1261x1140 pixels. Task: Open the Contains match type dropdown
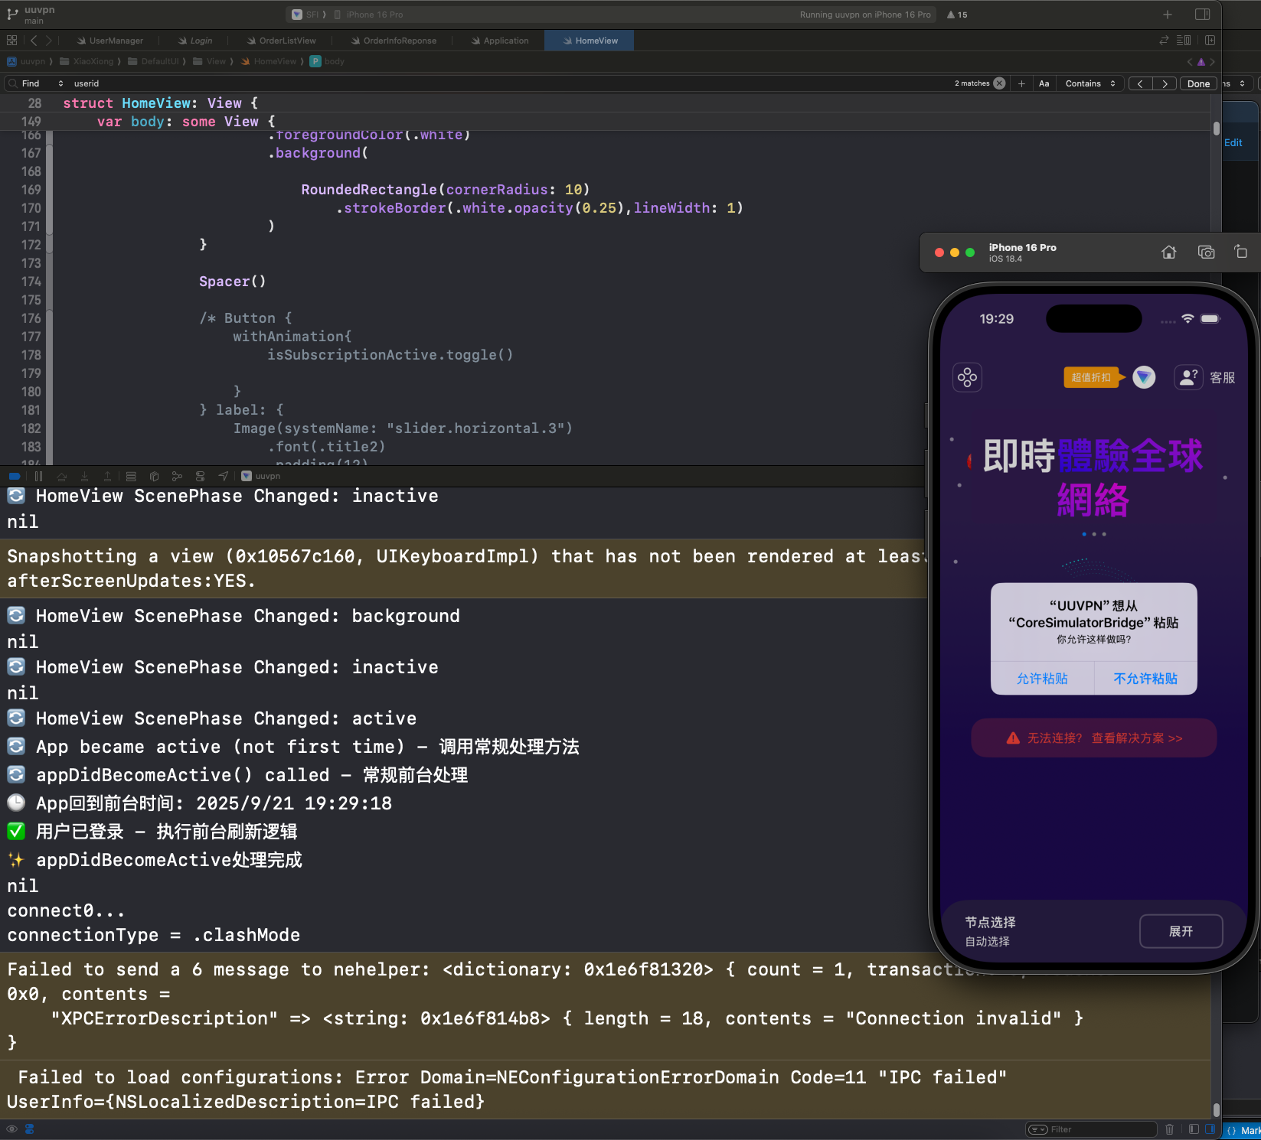click(1090, 83)
